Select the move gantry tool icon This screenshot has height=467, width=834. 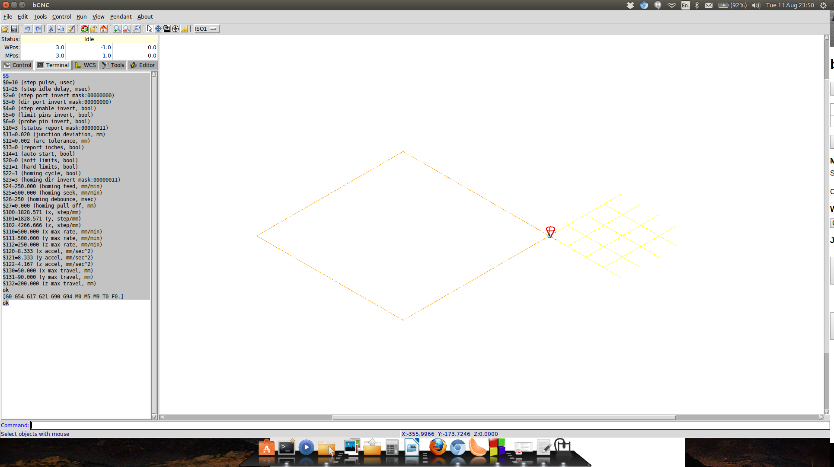click(167, 29)
